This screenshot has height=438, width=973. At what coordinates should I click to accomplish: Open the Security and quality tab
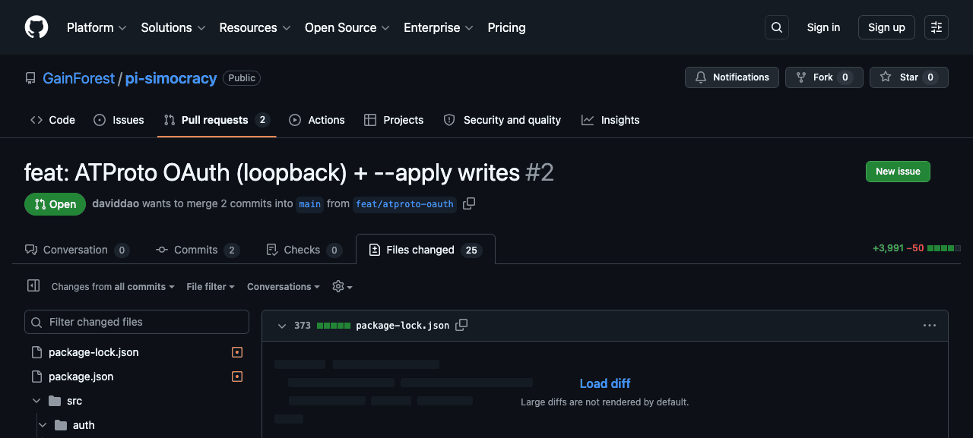coord(502,120)
